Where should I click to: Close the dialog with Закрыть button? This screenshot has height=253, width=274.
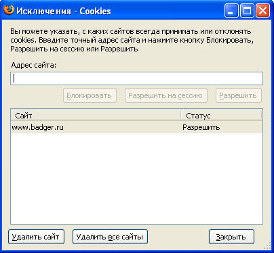231,237
